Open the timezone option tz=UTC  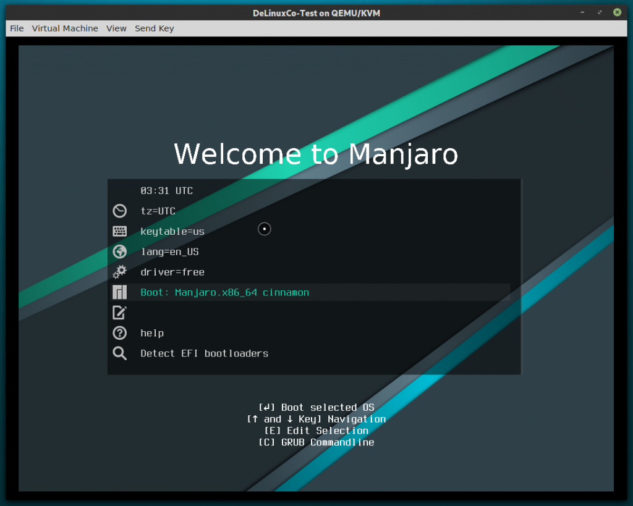click(x=156, y=211)
